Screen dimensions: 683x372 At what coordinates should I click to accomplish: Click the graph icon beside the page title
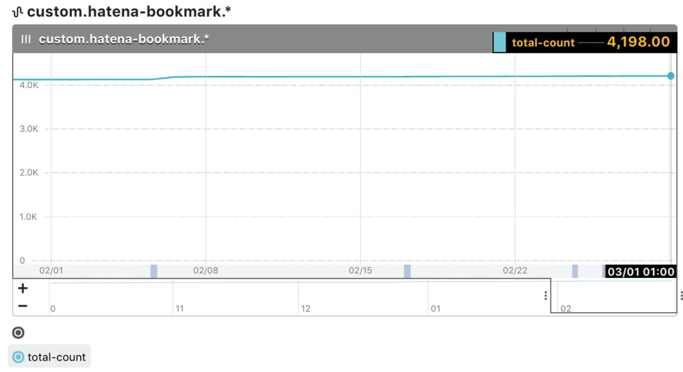tap(18, 12)
